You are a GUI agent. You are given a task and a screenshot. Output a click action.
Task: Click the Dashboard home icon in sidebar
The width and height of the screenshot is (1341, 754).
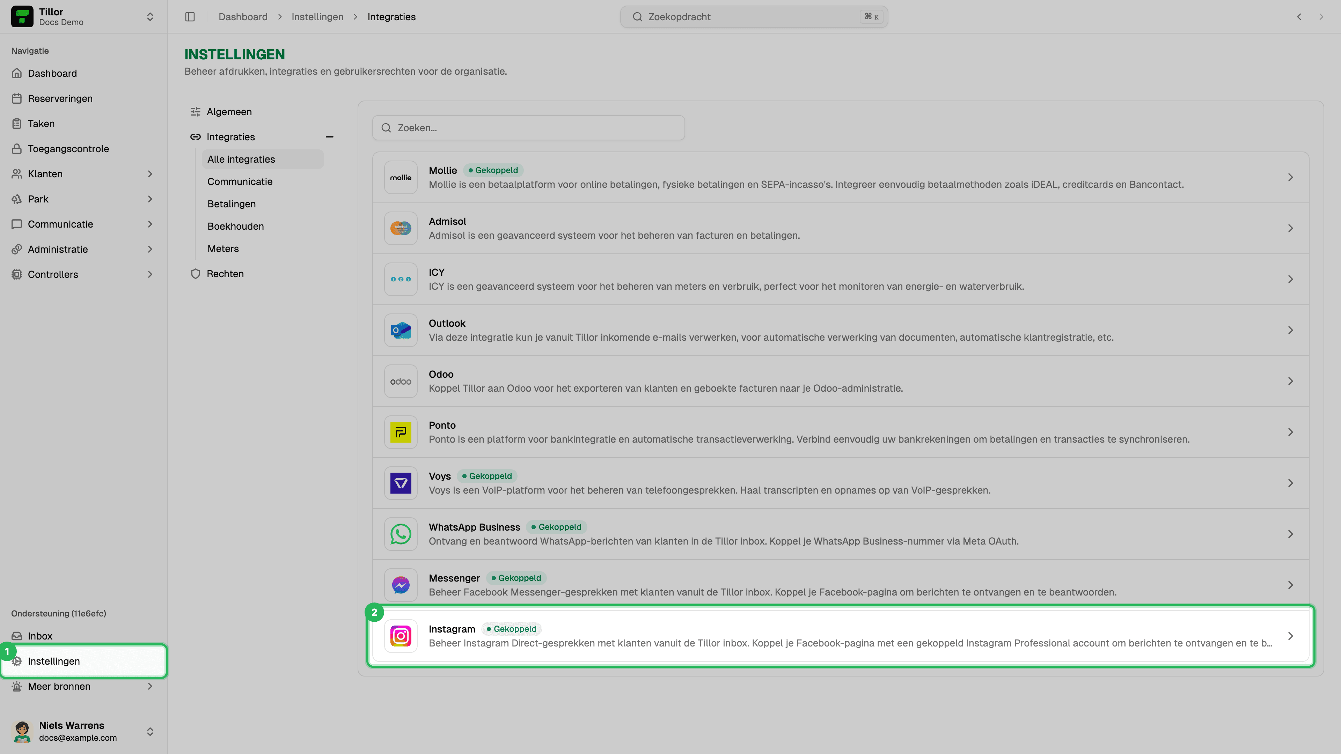[x=17, y=73]
